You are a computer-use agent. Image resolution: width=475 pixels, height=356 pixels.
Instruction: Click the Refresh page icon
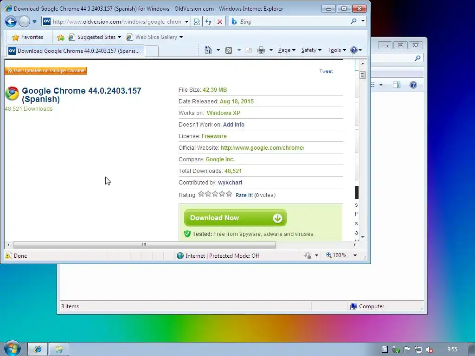208,22
